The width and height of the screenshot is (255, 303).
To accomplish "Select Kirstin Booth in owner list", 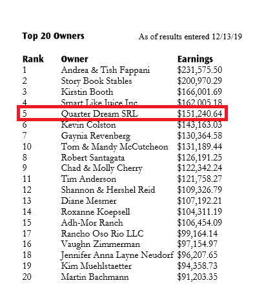I will [x=87, y=92].
